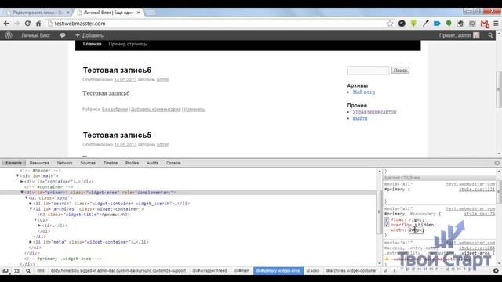Open the style.css:1221 source link
This screenshot has height=282, width=502.
click(477, 190)
